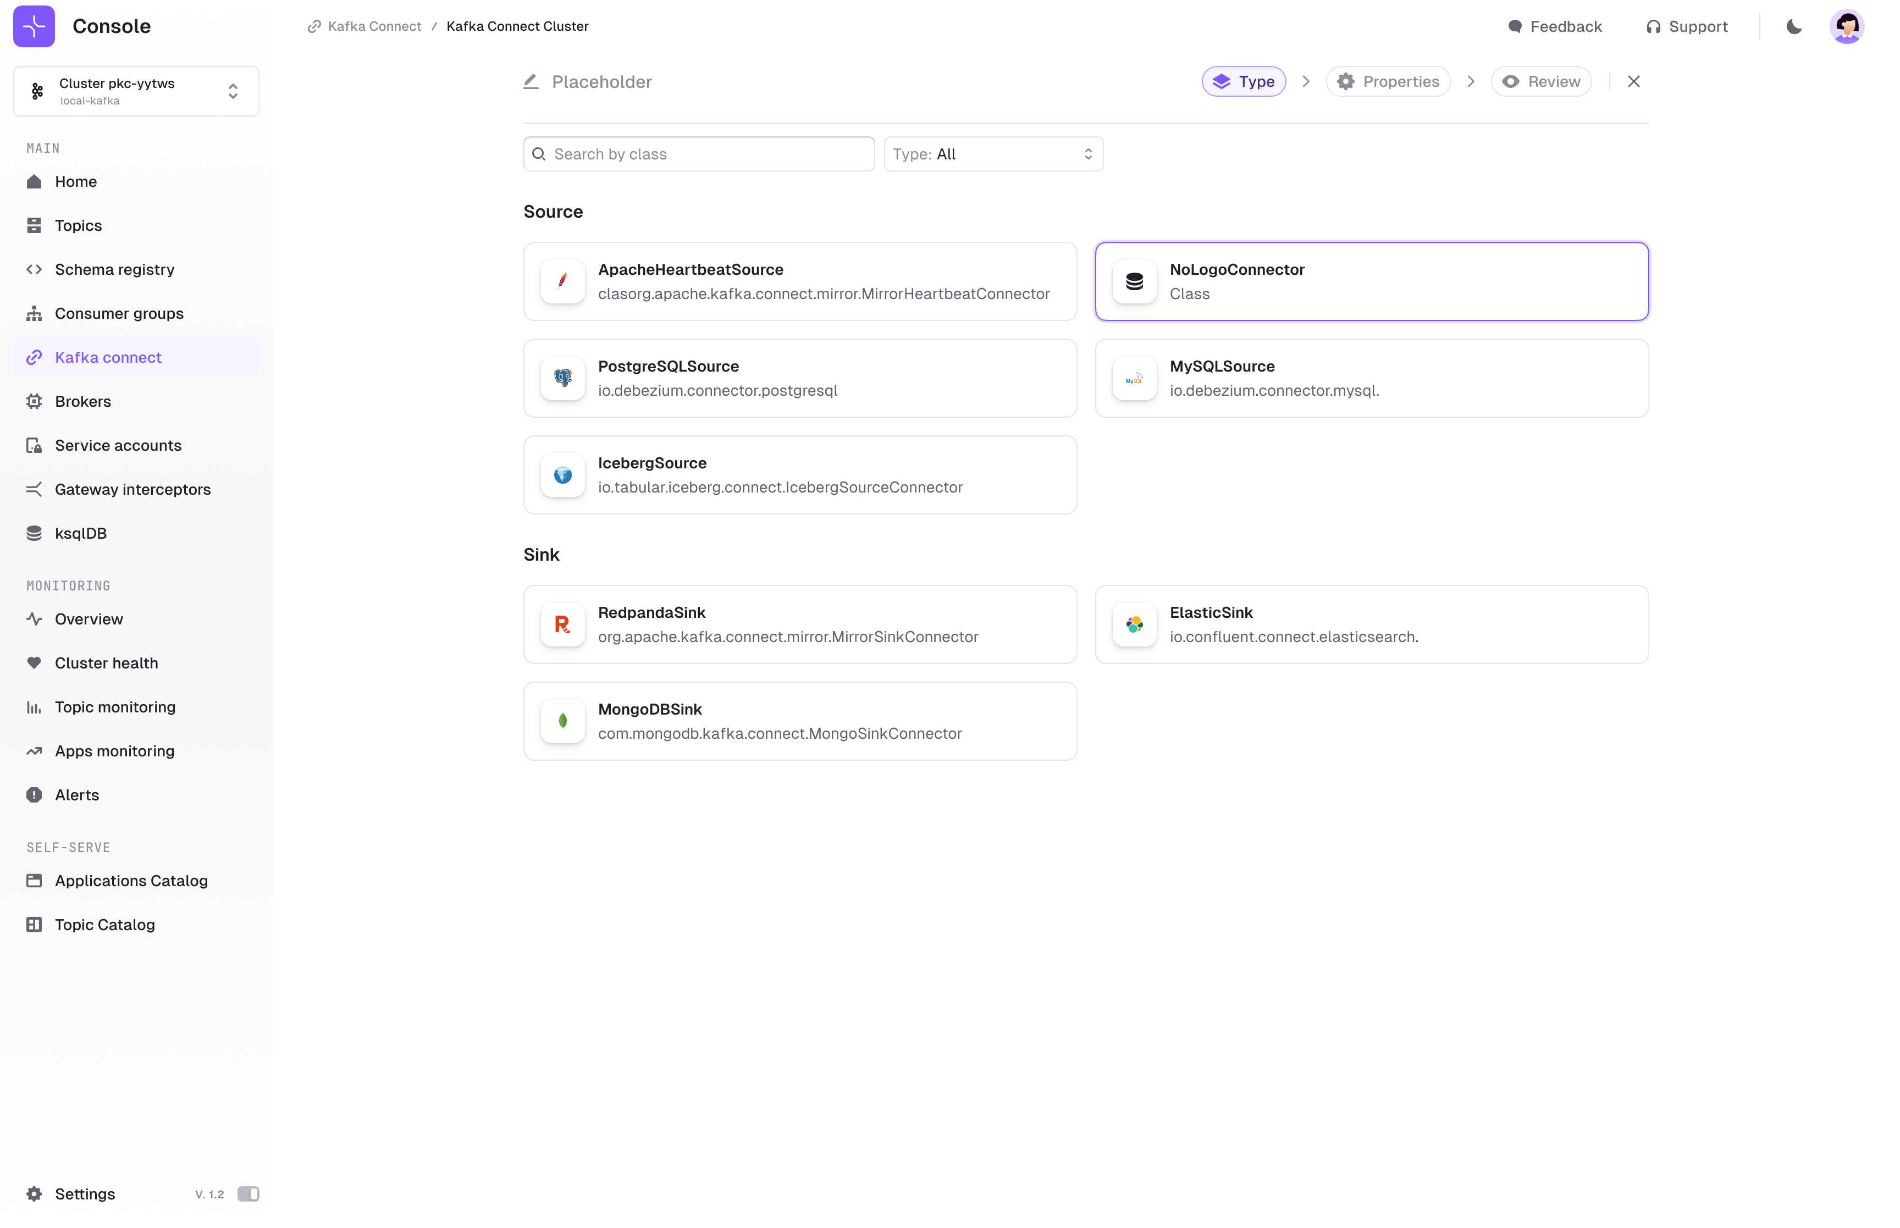This screenshot has width=1900, height=1228.
Task: Open the Type: All filter dropdown
Action: pyautogui.click(x=993, y=153)
